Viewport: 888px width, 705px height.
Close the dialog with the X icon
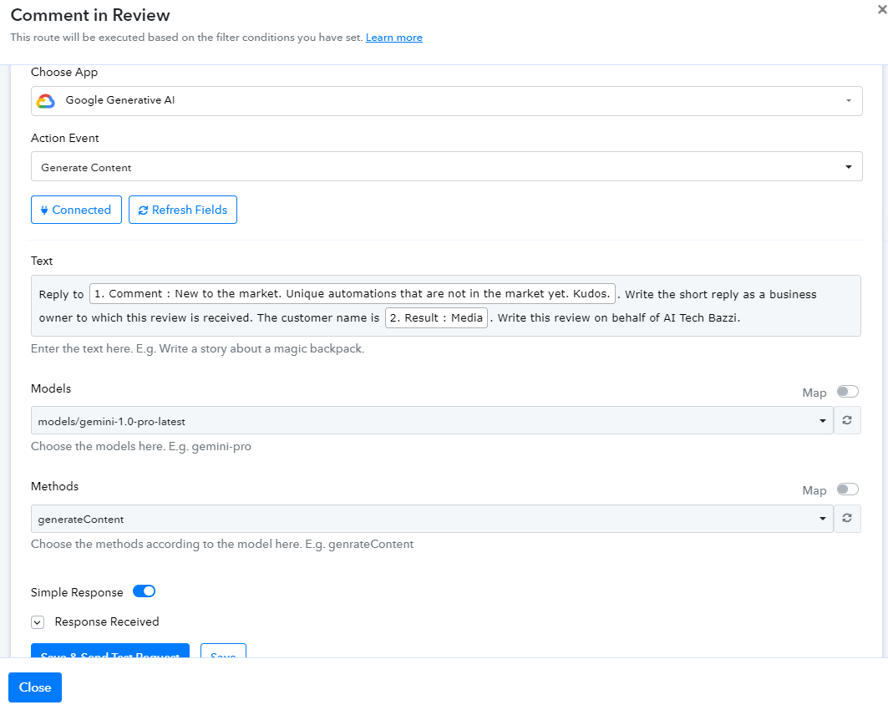click(882, 9)
